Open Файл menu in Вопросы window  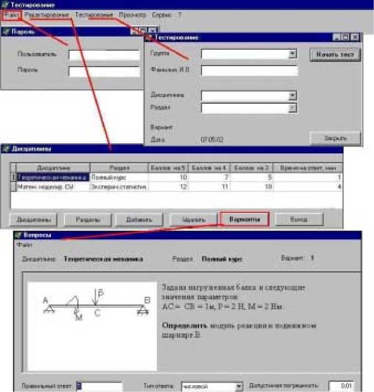(x=25, y=245)
